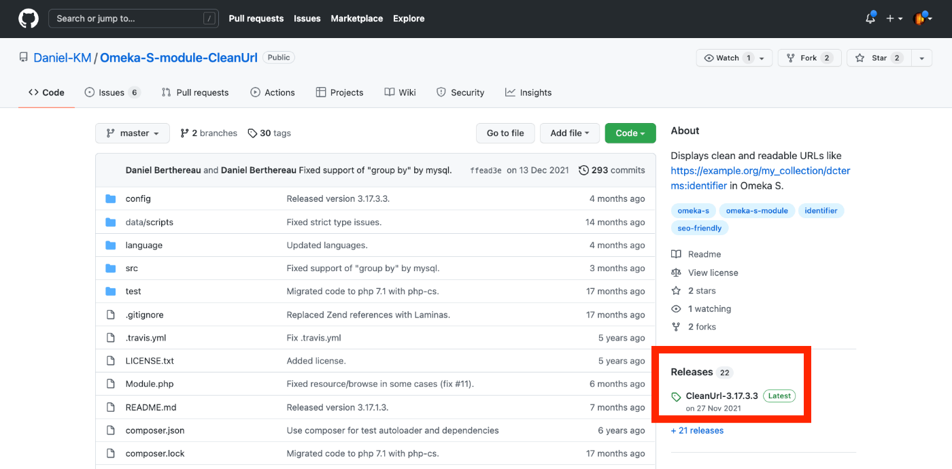
Task: Watch the repository
Action: tap(734, 58)
